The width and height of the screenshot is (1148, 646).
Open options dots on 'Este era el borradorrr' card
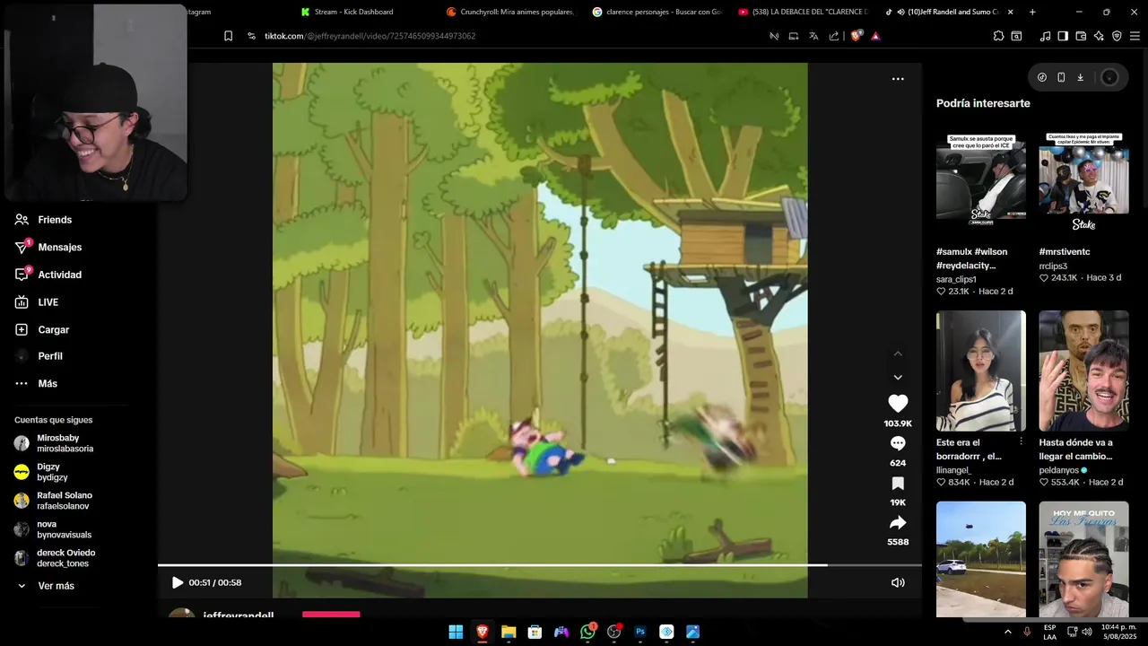click(x=1021, y=441)
